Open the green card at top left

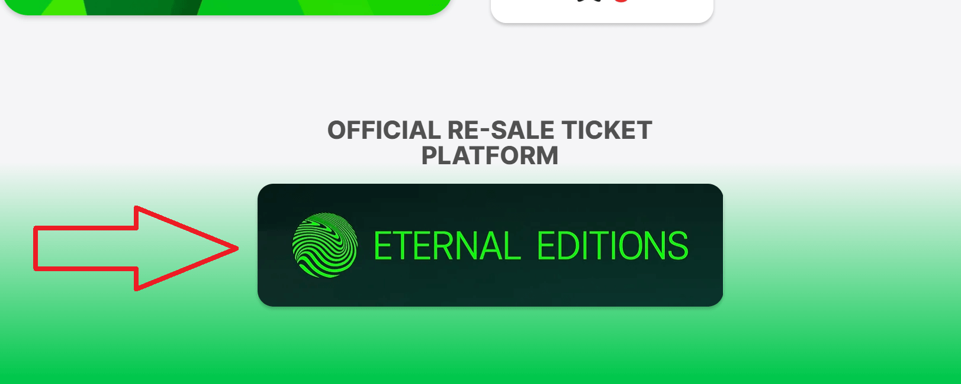click(x=226, y=6)
